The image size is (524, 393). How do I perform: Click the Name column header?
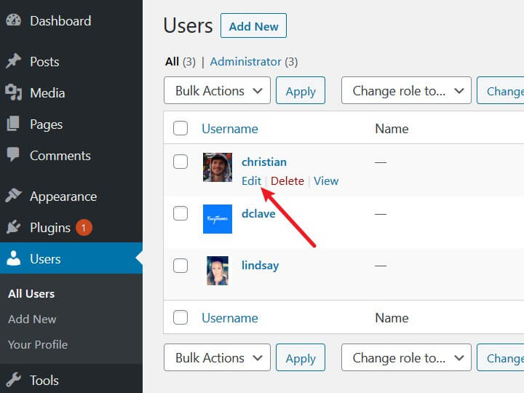(x=392, y=129)
